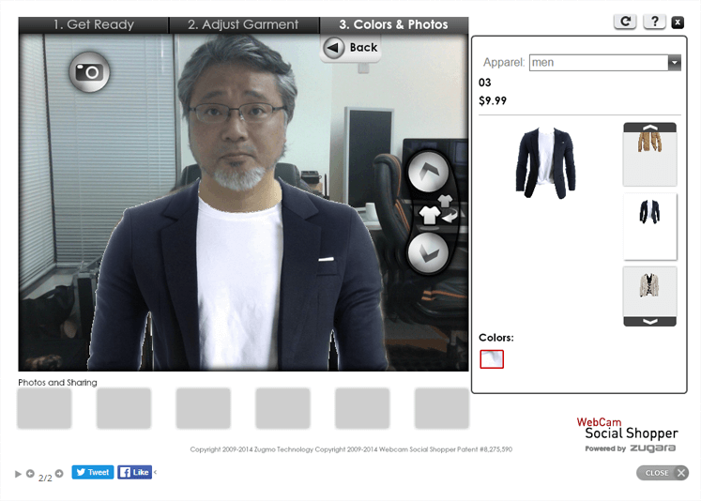701x501 pixels.
Task: Go to the previous slide arrow
Action: pyautogui.click(x=30, y=474)
